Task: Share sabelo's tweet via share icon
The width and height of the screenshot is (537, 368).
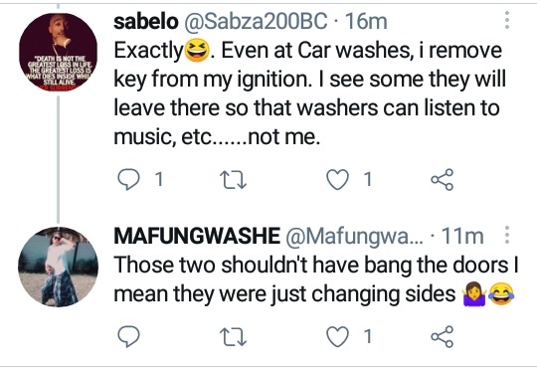Action: pos(443,180)
